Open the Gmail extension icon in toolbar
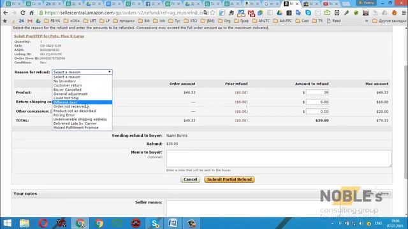The width and height of the screenshot is (408, 229). 251,13
